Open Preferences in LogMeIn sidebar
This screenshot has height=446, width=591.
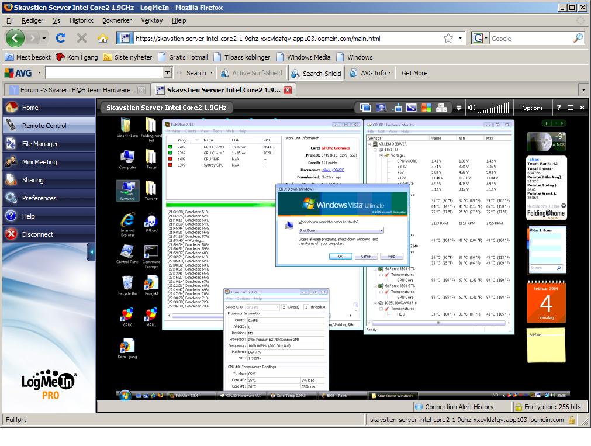49,198
